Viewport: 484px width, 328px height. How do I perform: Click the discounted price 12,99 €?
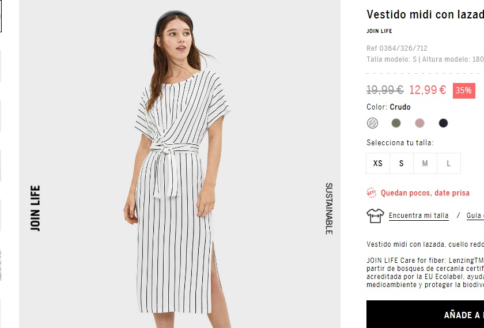tap(428, 90)
